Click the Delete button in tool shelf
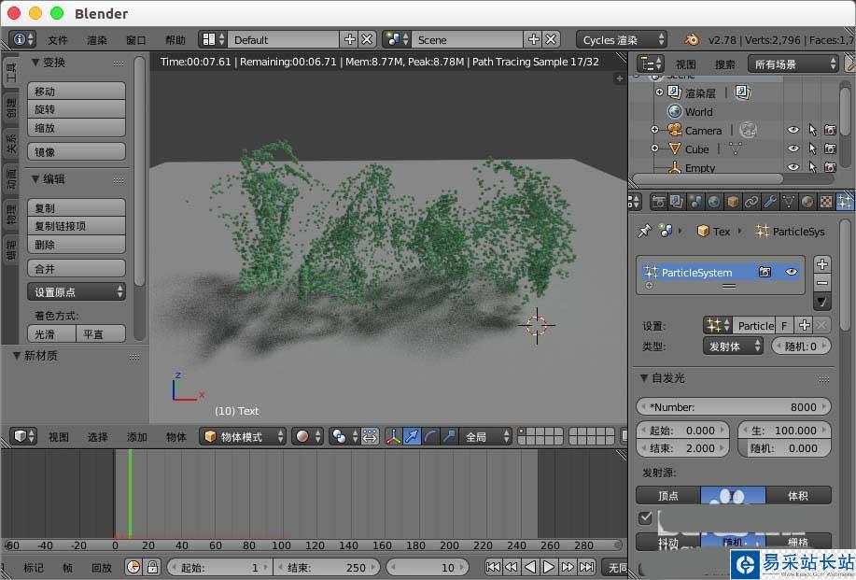856x580 pixels. (77, 245)
